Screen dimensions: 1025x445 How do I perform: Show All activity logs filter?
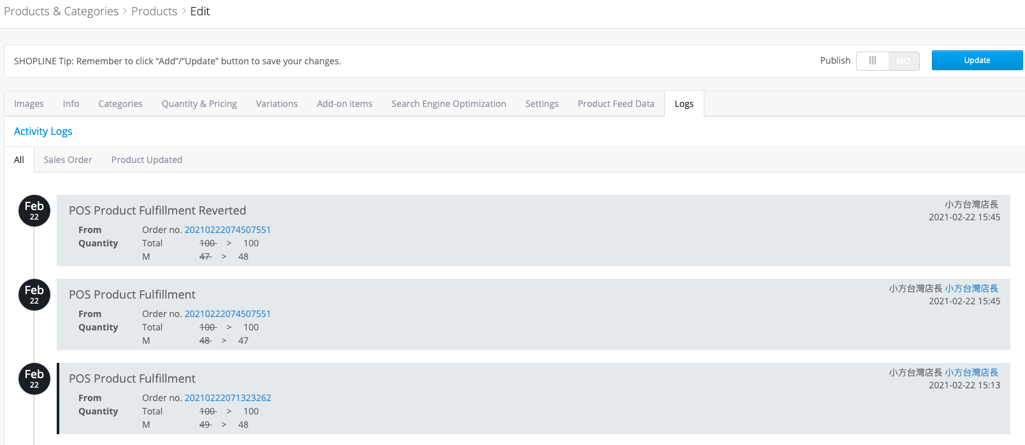coord(19,160)
